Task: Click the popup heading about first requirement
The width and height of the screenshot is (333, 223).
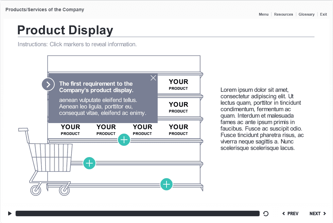Action: click(96, 87)
